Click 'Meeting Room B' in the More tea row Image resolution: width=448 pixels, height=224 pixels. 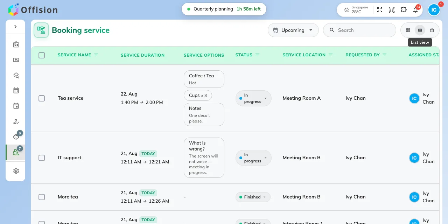(301, 197)
